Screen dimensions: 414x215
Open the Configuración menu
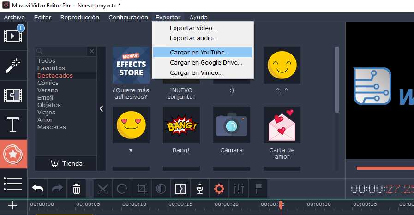[x=128, y=18]
